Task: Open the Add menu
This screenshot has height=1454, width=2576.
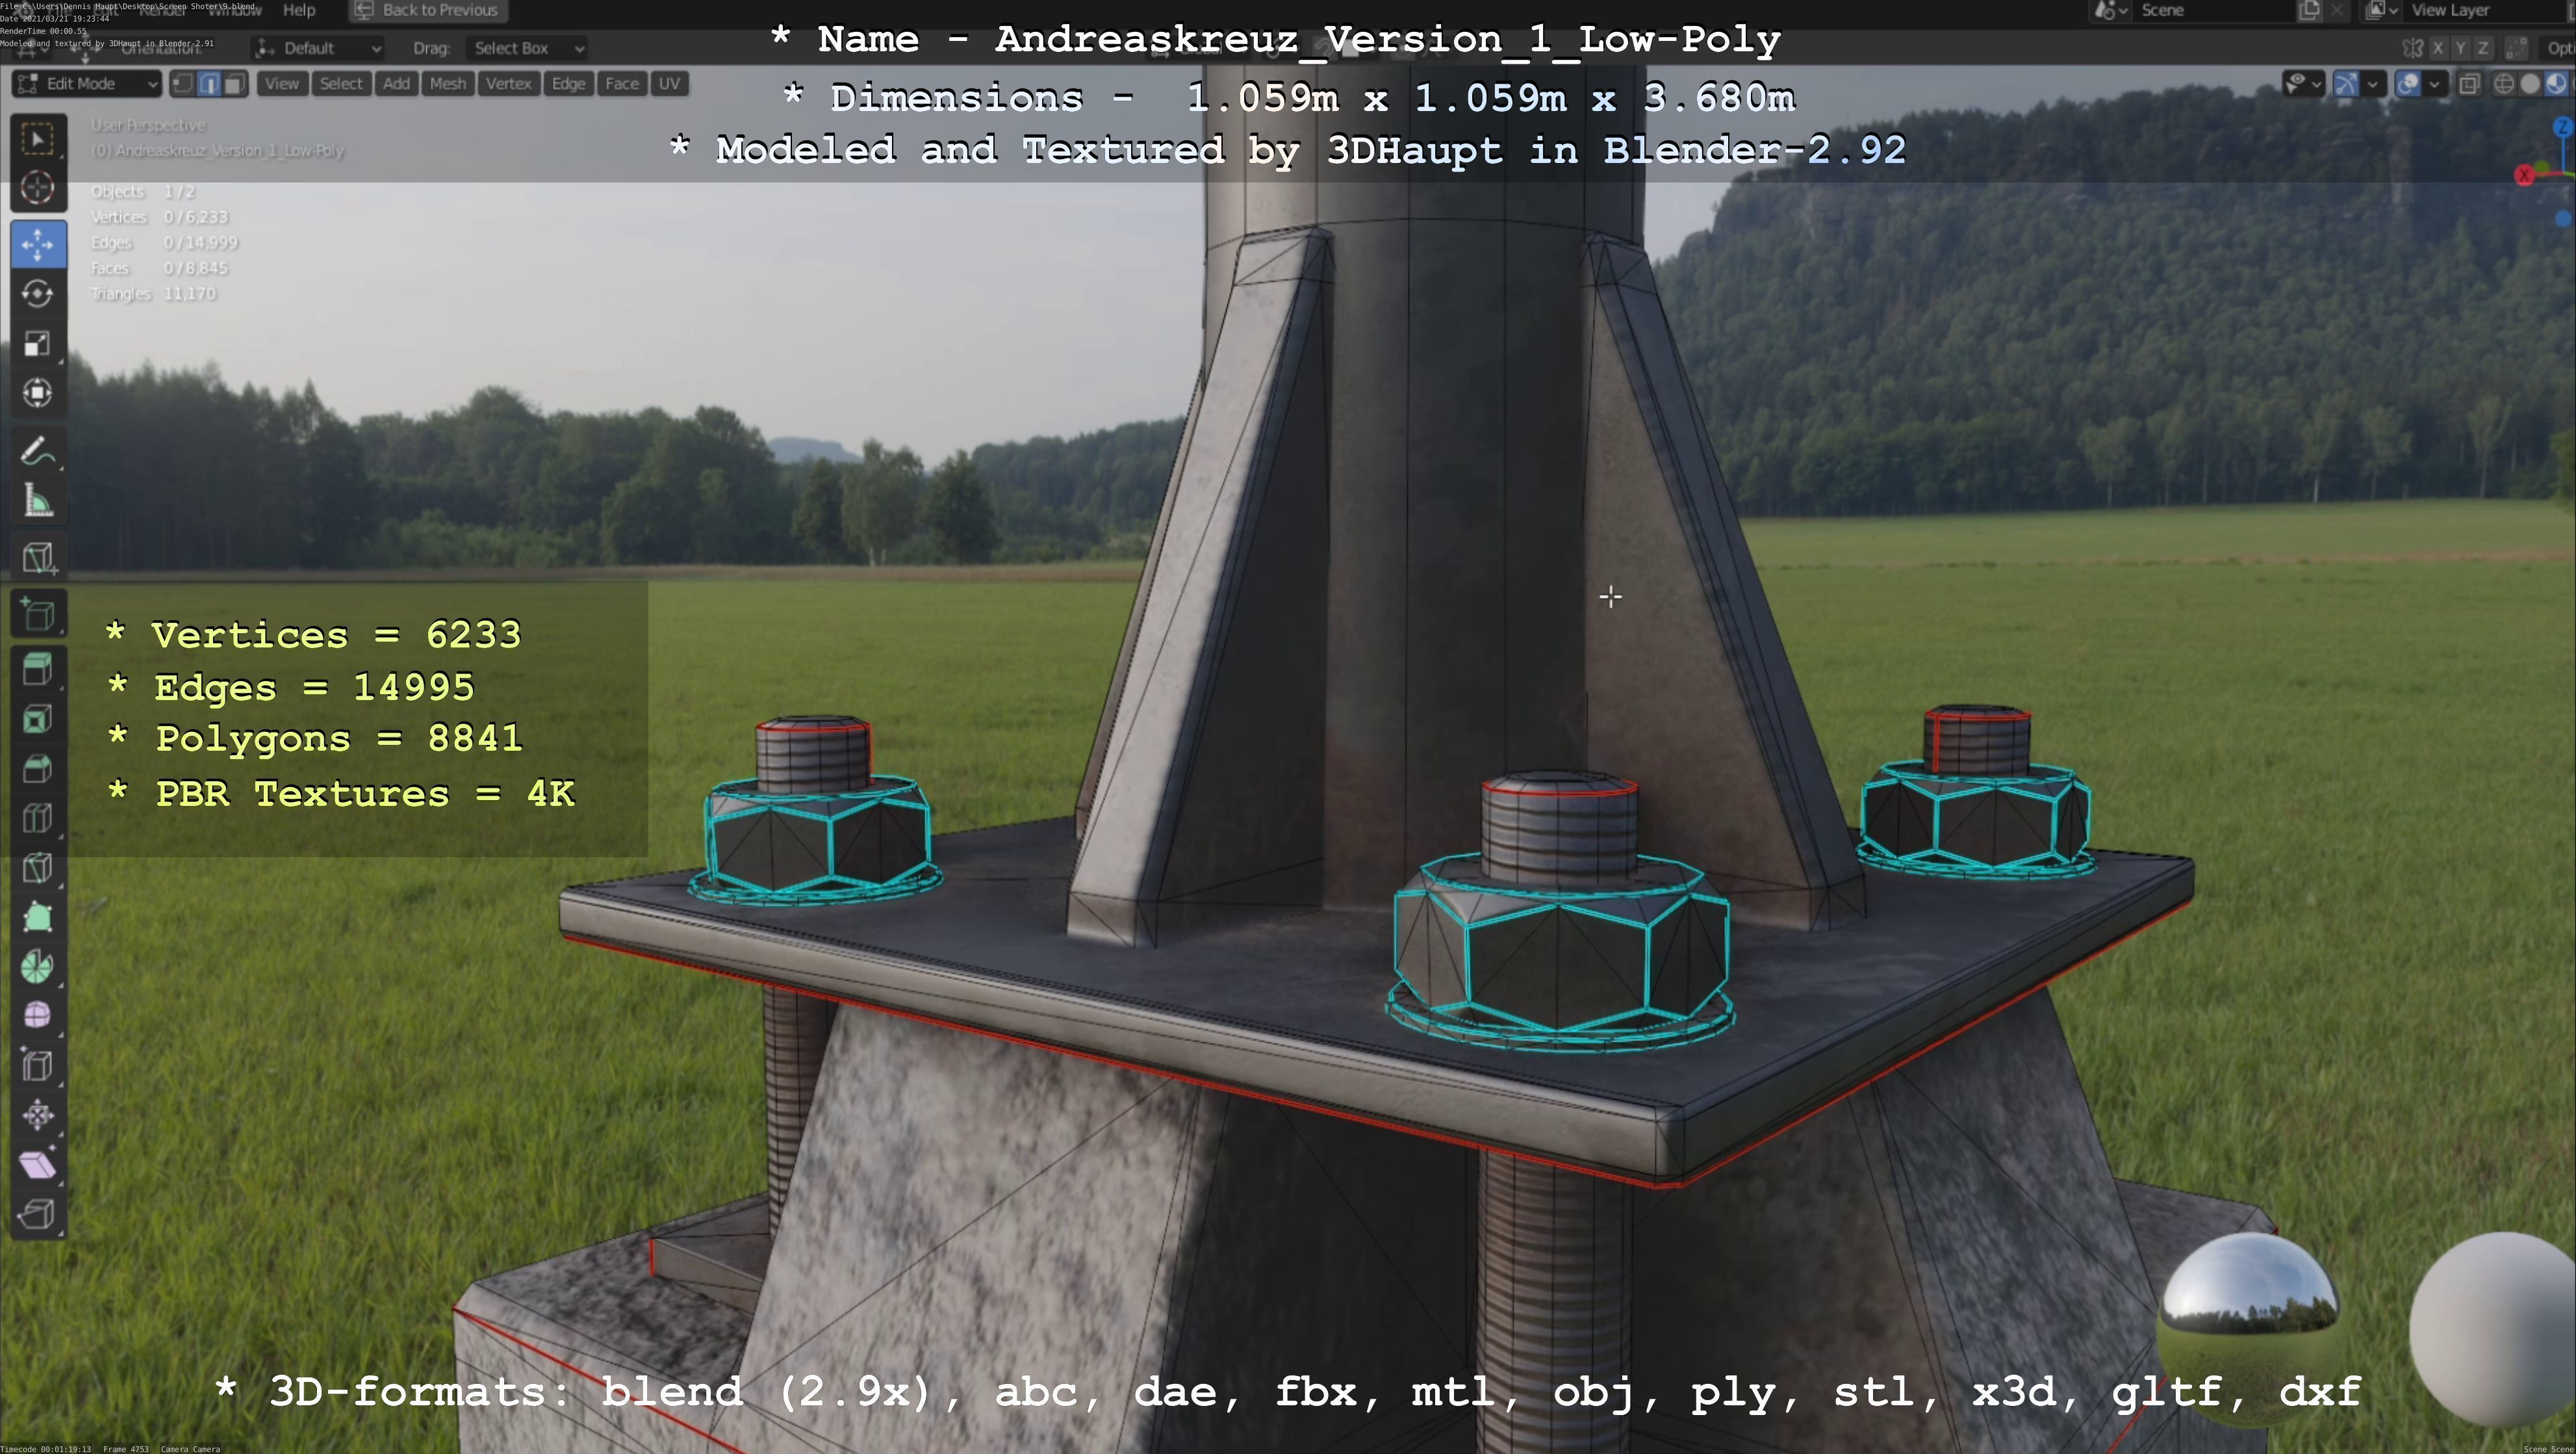Action: tap(397, 84)
